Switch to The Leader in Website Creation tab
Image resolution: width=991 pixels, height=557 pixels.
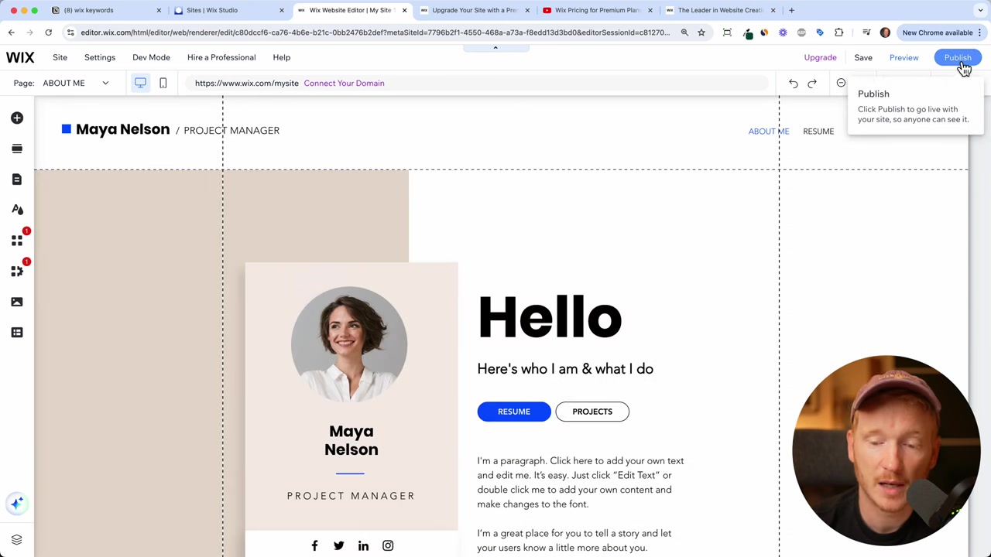tap(721, 10)
